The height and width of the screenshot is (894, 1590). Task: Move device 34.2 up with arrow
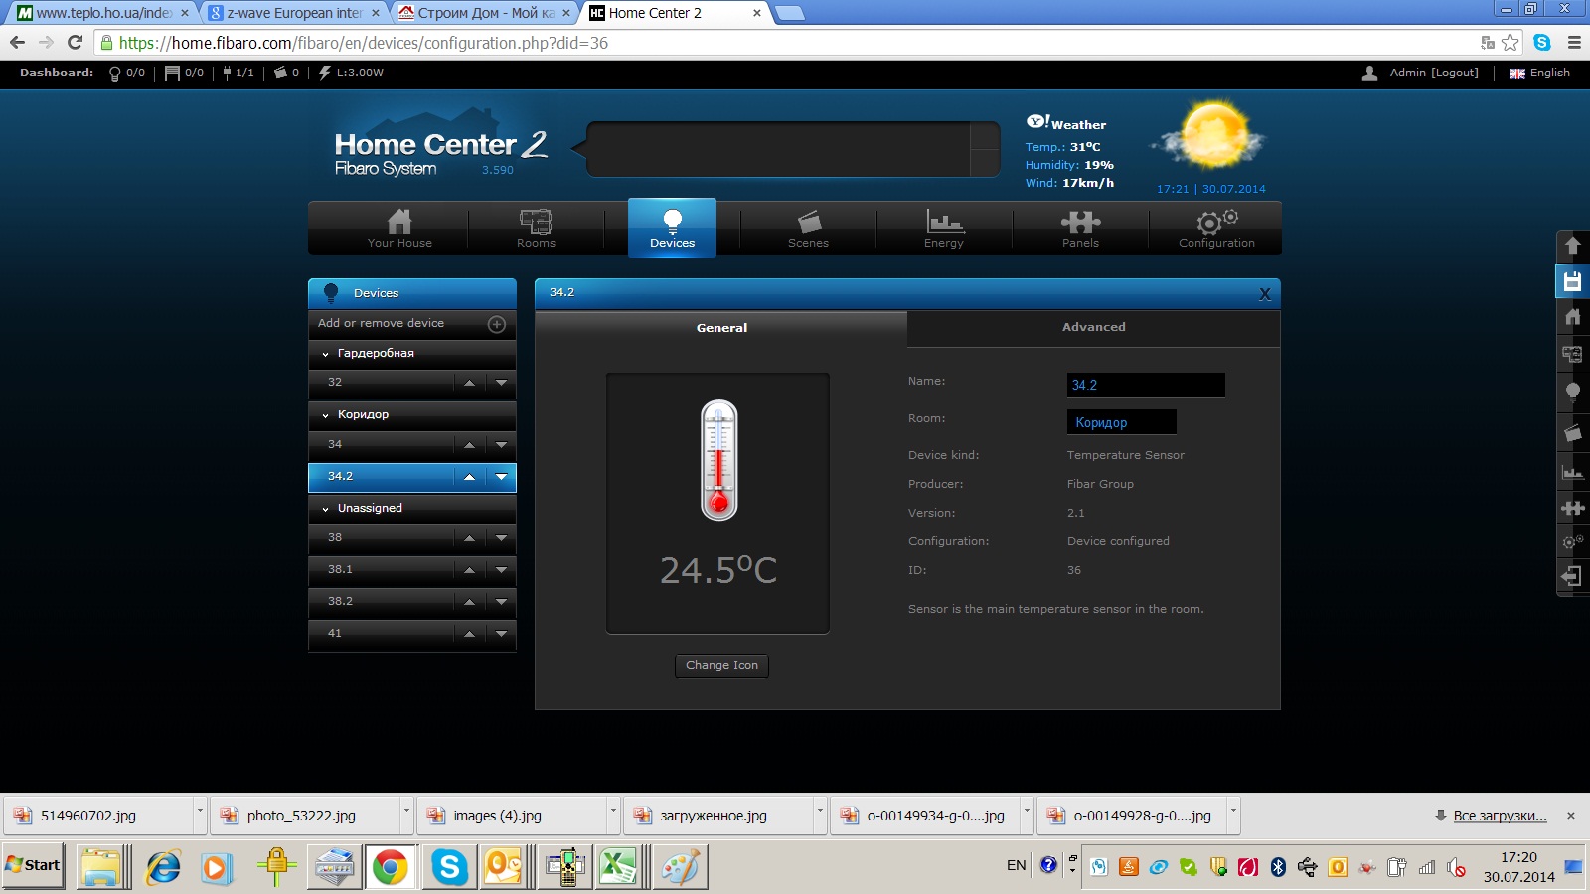[x=469, y=477]
